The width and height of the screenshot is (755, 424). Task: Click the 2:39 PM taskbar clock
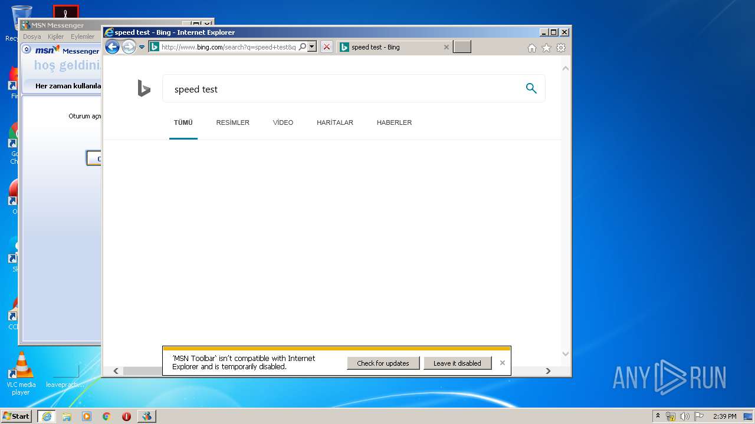[x=724, y=416]
